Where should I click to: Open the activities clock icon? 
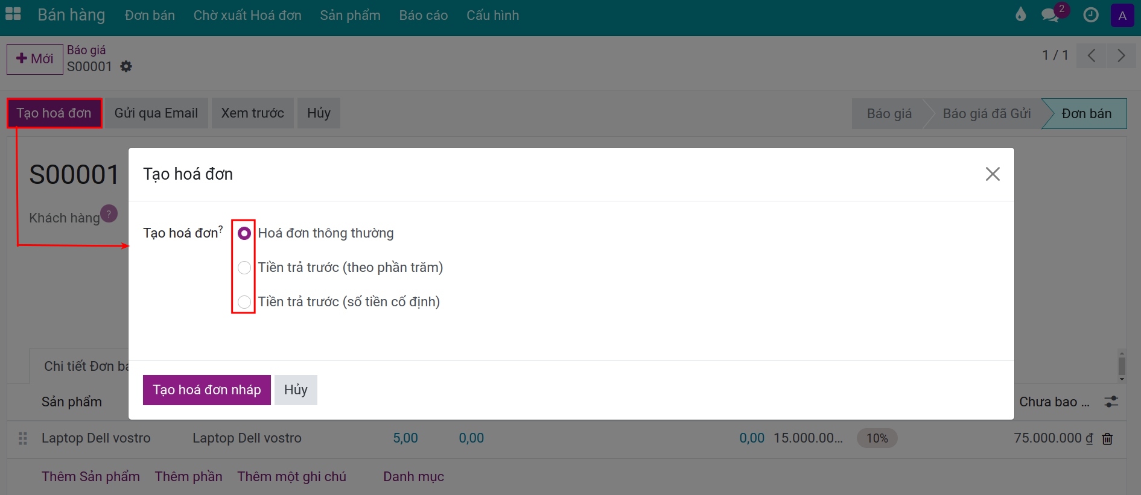[x=1091, y=15]
